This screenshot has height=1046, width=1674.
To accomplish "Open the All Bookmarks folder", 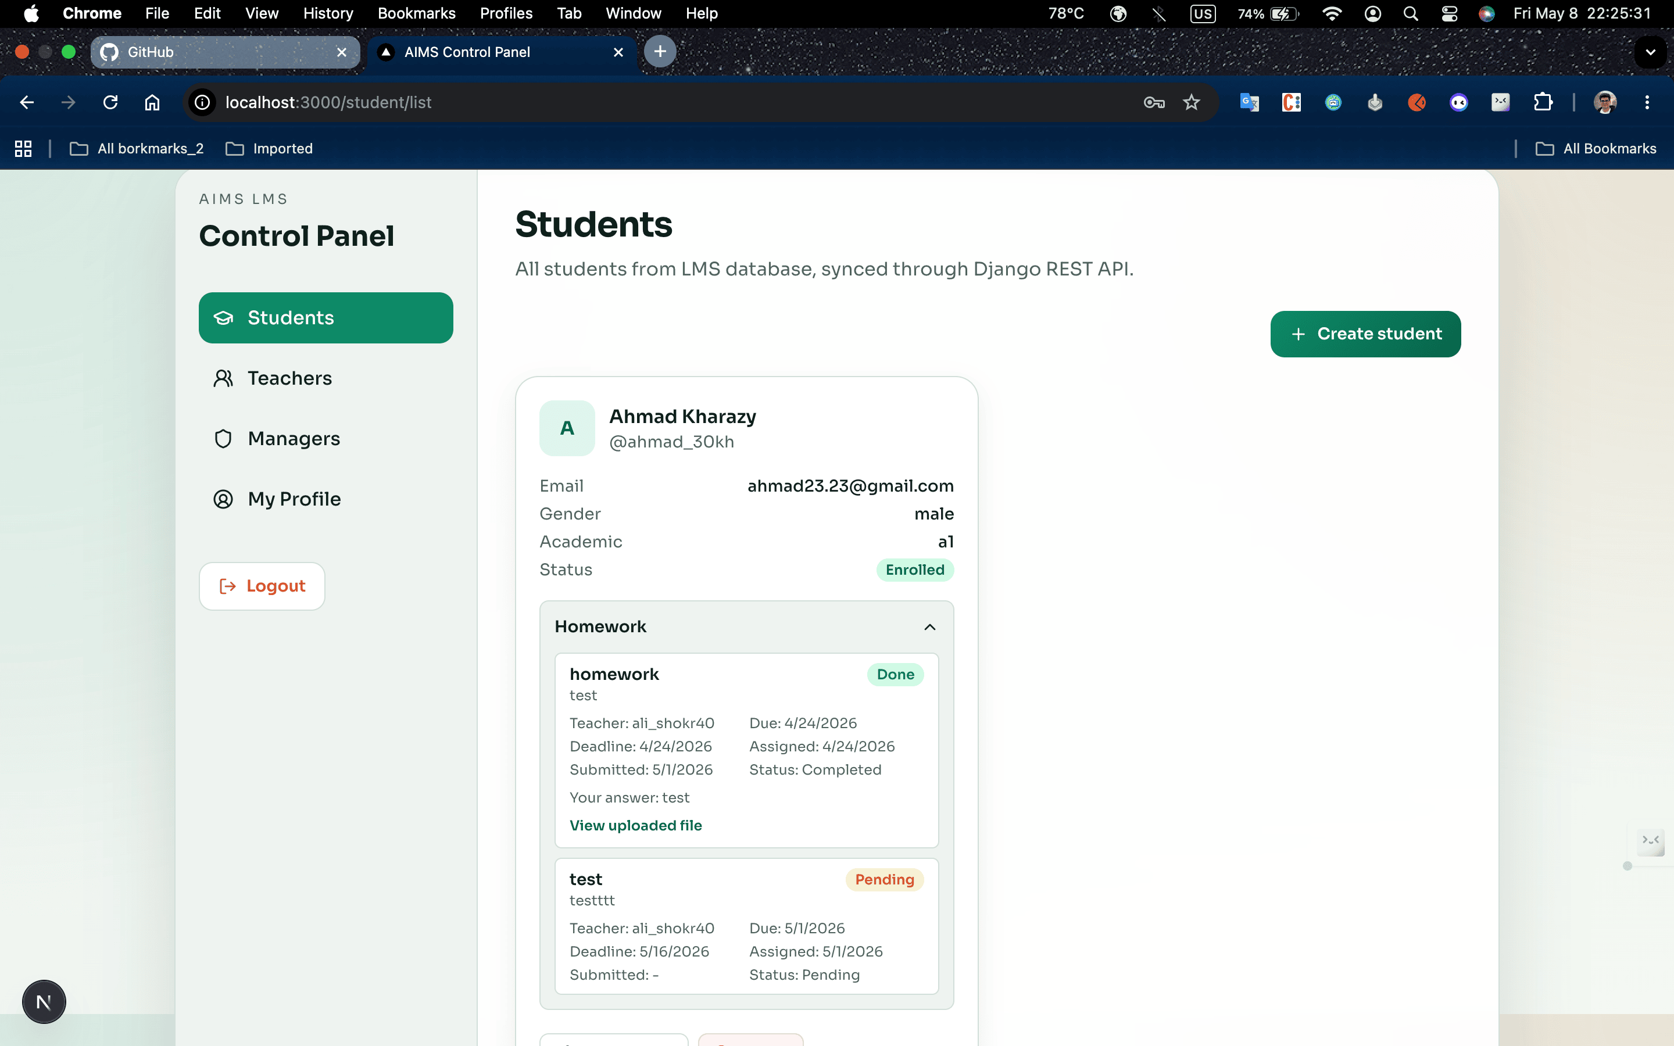I will tap(1596, 149).
